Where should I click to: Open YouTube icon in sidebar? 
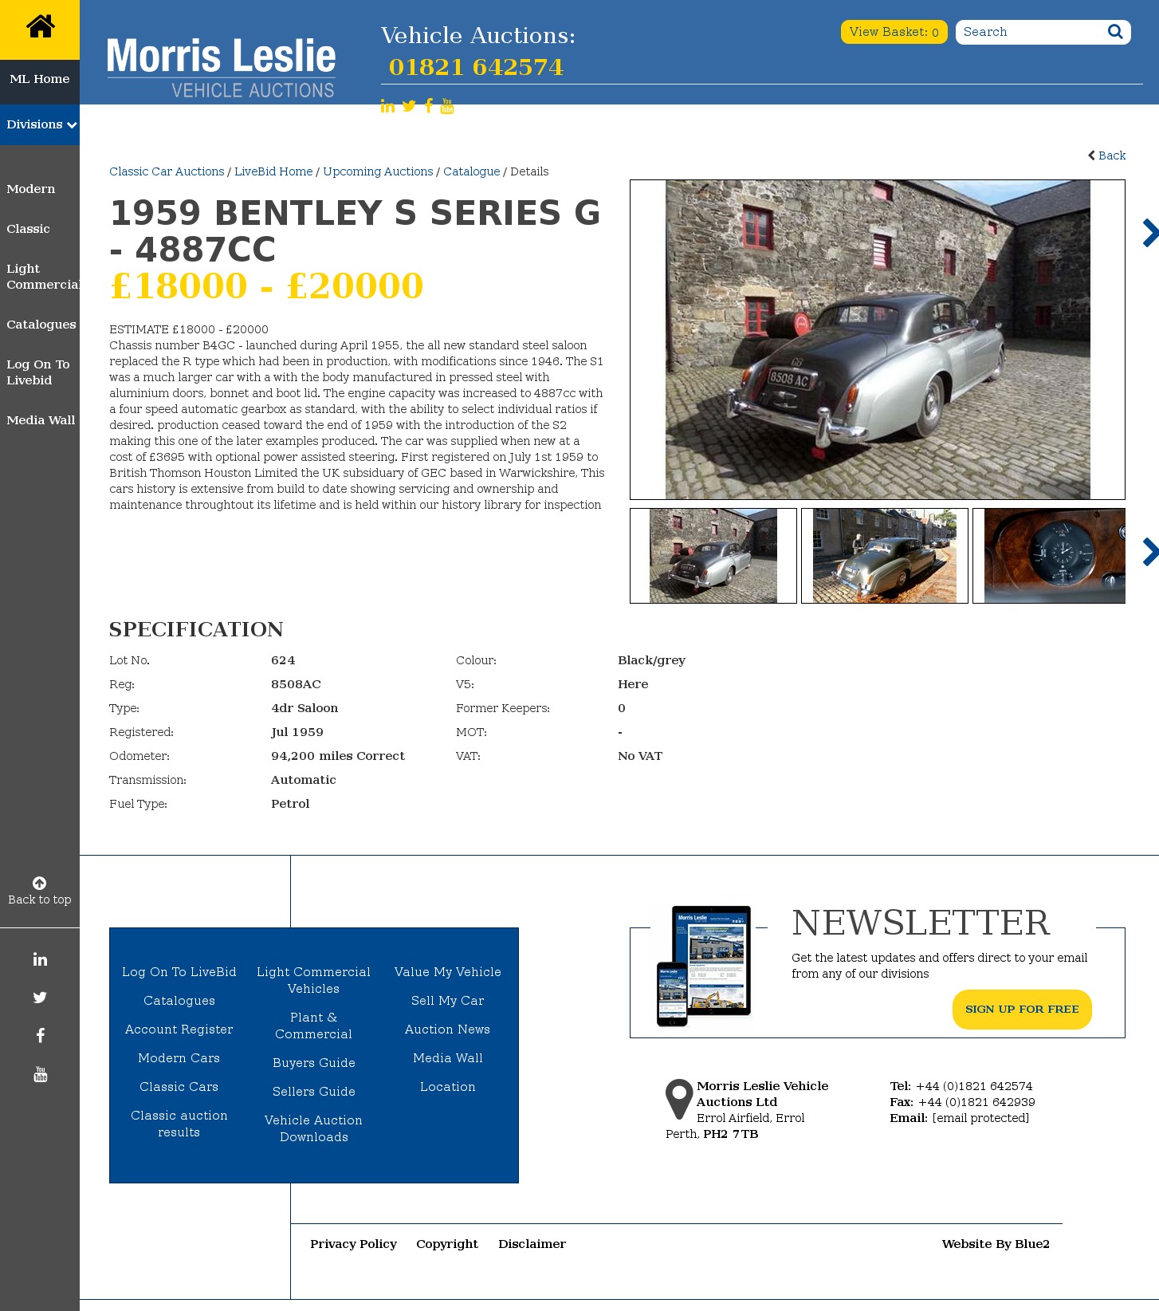point(40,1074)
